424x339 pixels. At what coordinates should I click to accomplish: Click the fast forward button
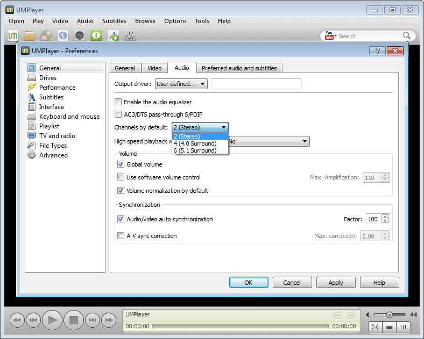[x=109, y=320]
